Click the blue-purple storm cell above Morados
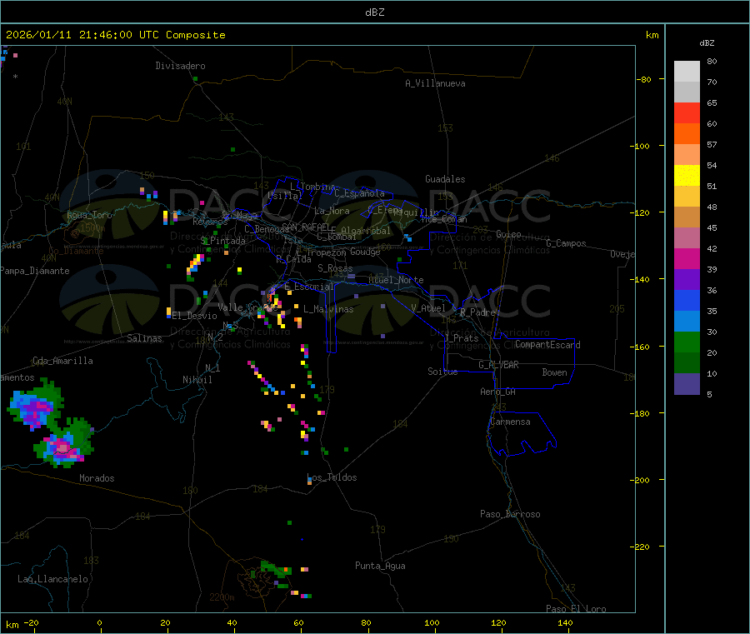The width and height of the screenshot is (750, 634). (x=34, y=406)
